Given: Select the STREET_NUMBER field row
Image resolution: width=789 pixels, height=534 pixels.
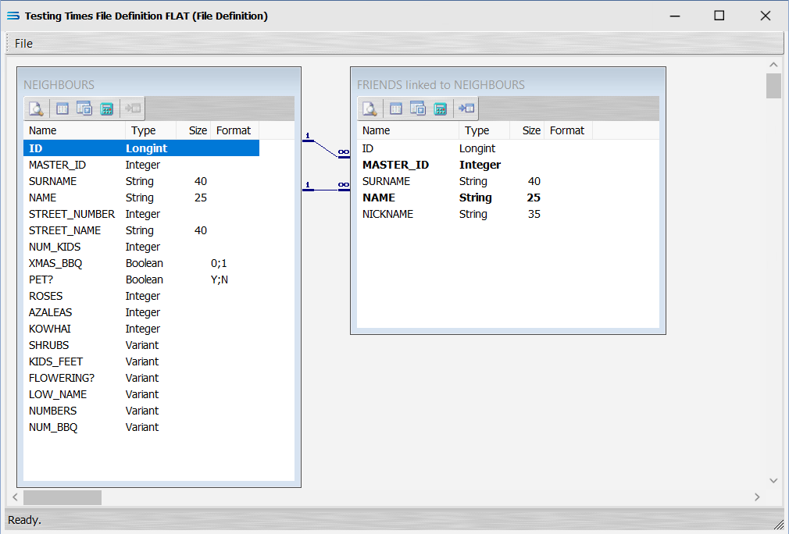Looking at the screenshot, I should point(141,214).
